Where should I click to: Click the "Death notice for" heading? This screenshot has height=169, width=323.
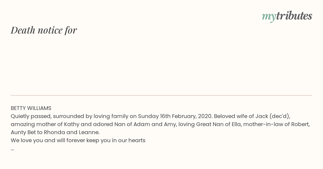coord(44,30)
